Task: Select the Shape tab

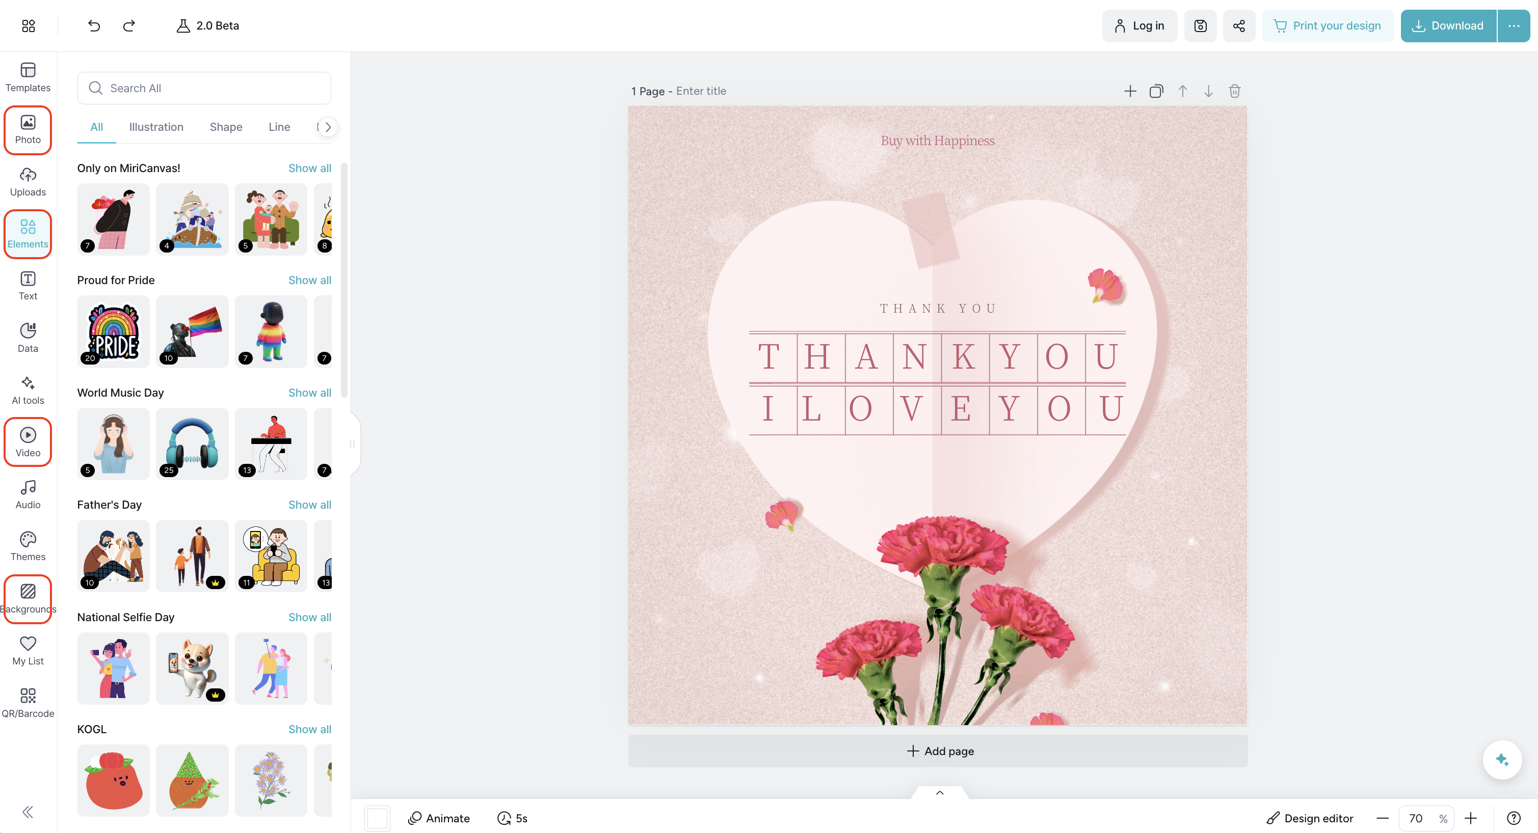Action: click(x=226, y=127)
